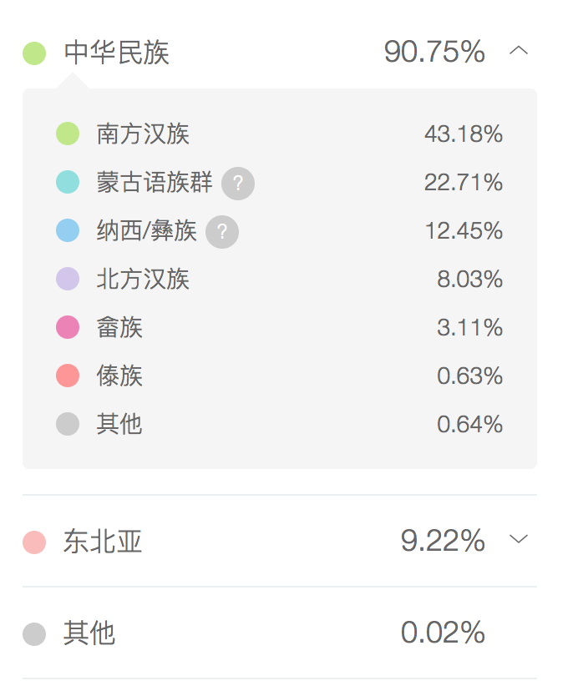Select the 东北亚 row label
The height and width of the screenshot is (696, 583).
[x=103, y=542]
